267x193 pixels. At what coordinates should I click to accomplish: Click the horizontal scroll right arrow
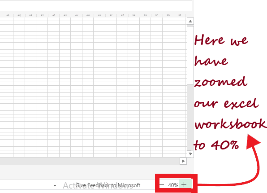click(x=183, y=161)
